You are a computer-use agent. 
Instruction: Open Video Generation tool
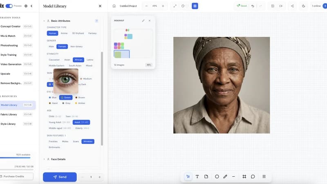tap(16, 64)
